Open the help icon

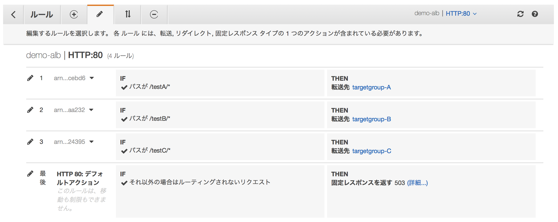(535, 14)
